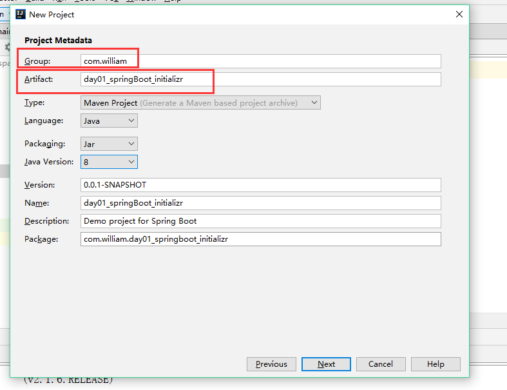Screen dimensions: 507x390
Task: Go back with the Previous button
Action: coord(271,364)
